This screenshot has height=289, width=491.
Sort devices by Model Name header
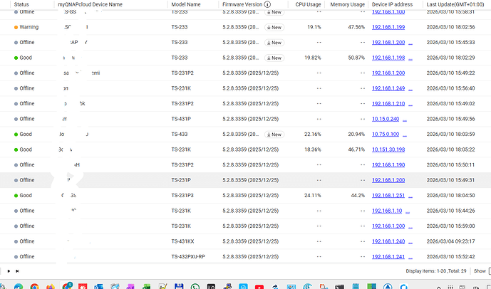click(186, 4)
